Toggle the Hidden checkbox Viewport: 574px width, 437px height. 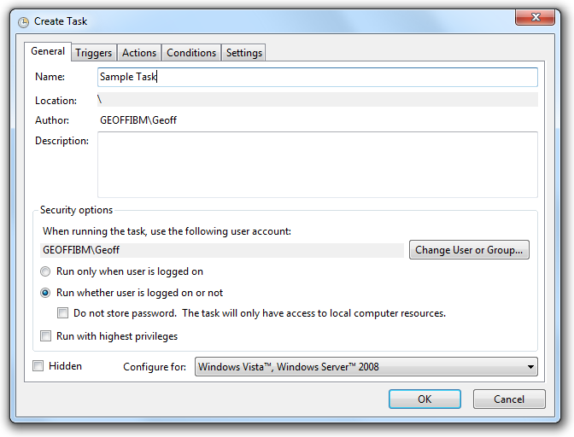[38, 365]
